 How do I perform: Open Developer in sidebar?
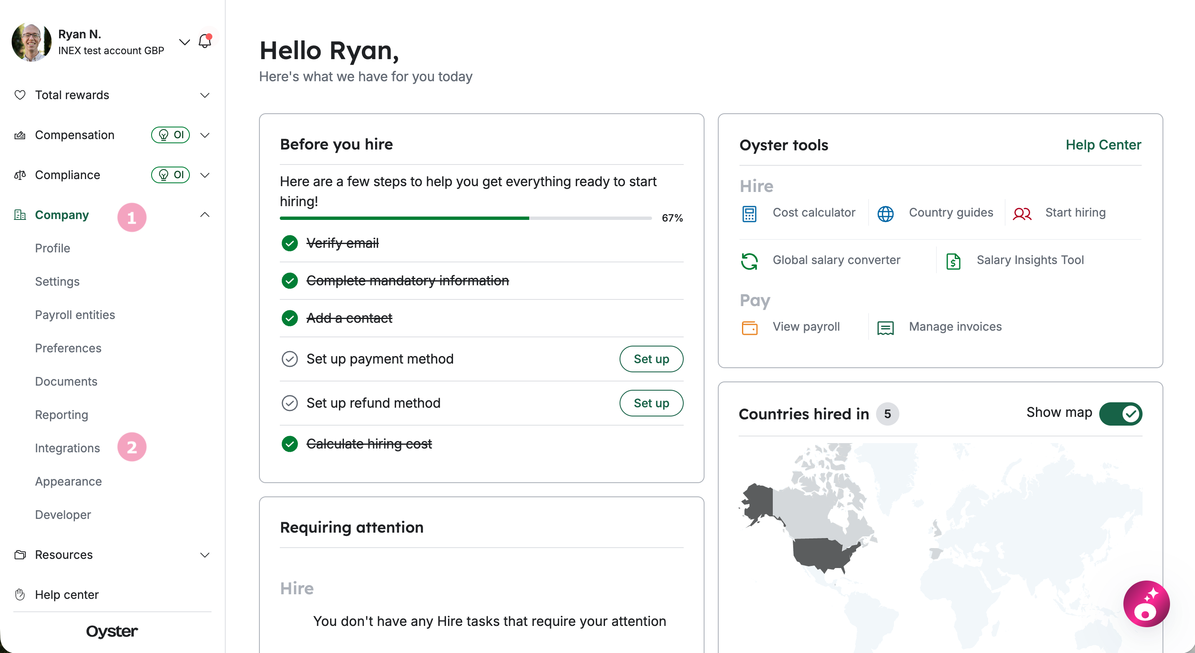(62, 515)
